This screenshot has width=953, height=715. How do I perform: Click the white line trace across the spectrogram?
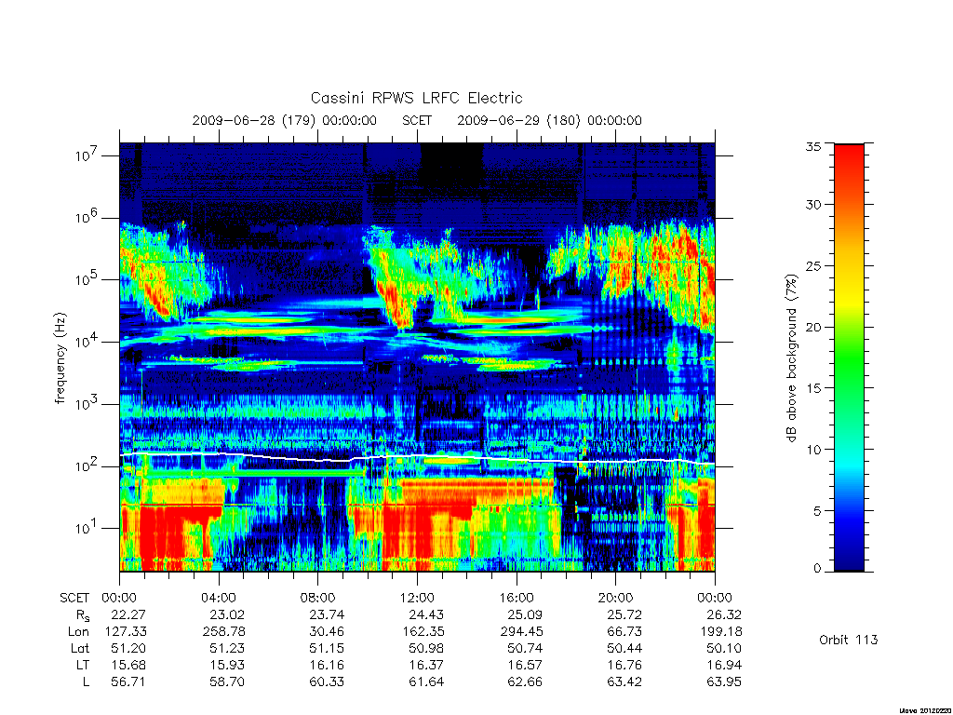coord(417,457)
